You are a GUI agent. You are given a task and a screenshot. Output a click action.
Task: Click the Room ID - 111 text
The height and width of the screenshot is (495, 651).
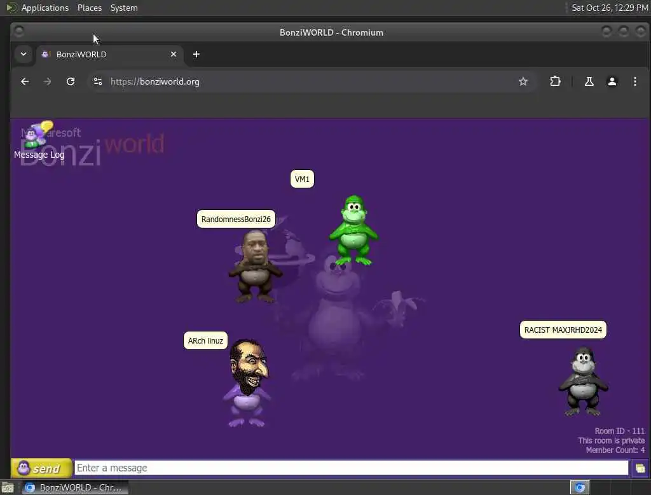pos(619,431)
